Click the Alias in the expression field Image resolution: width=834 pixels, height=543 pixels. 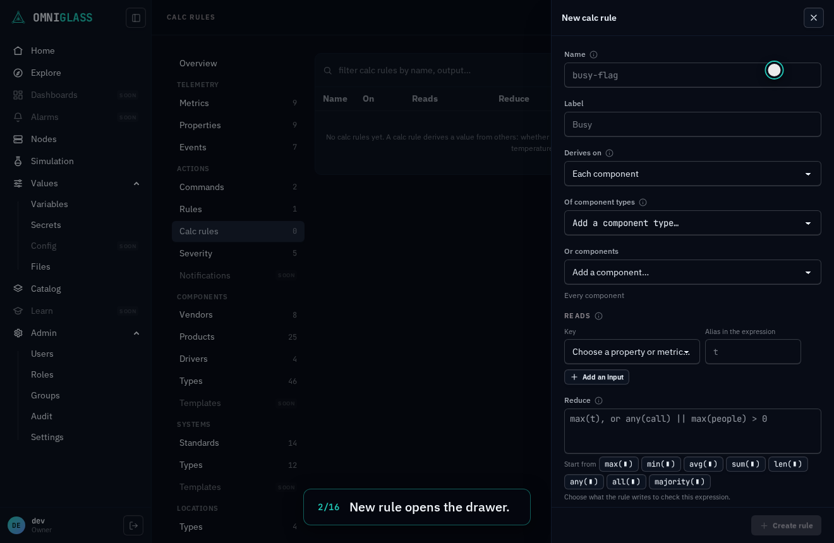click(753, 352)
